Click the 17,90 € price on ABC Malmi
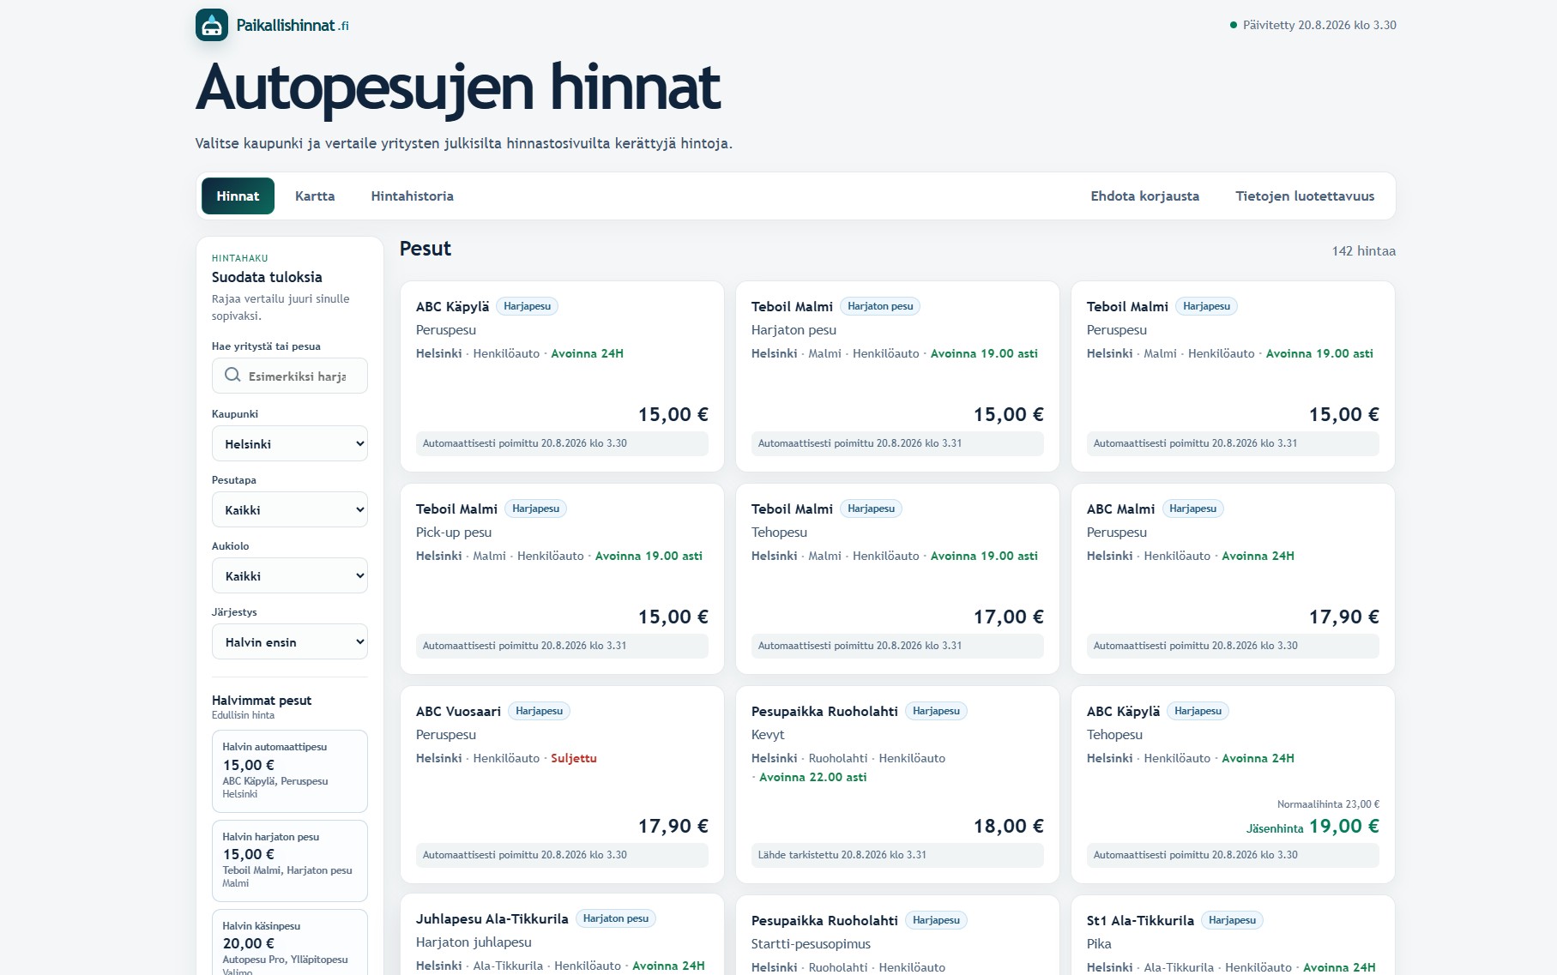 tap(1343, 617)
